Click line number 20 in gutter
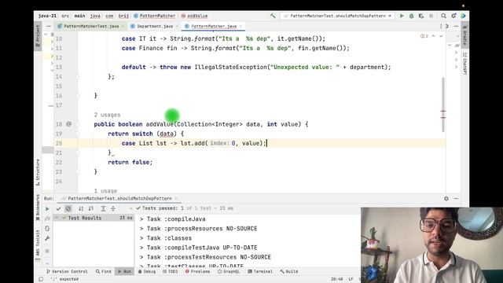This screenshot has height=283, width=503. click(59, 143)
